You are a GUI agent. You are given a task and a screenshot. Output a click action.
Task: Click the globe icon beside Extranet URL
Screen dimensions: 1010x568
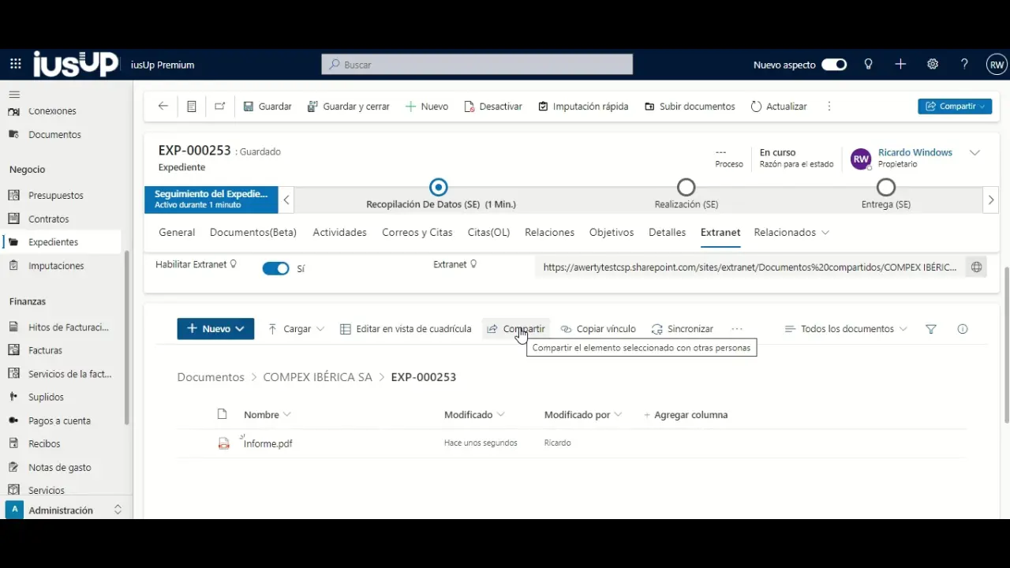point(976,267)
